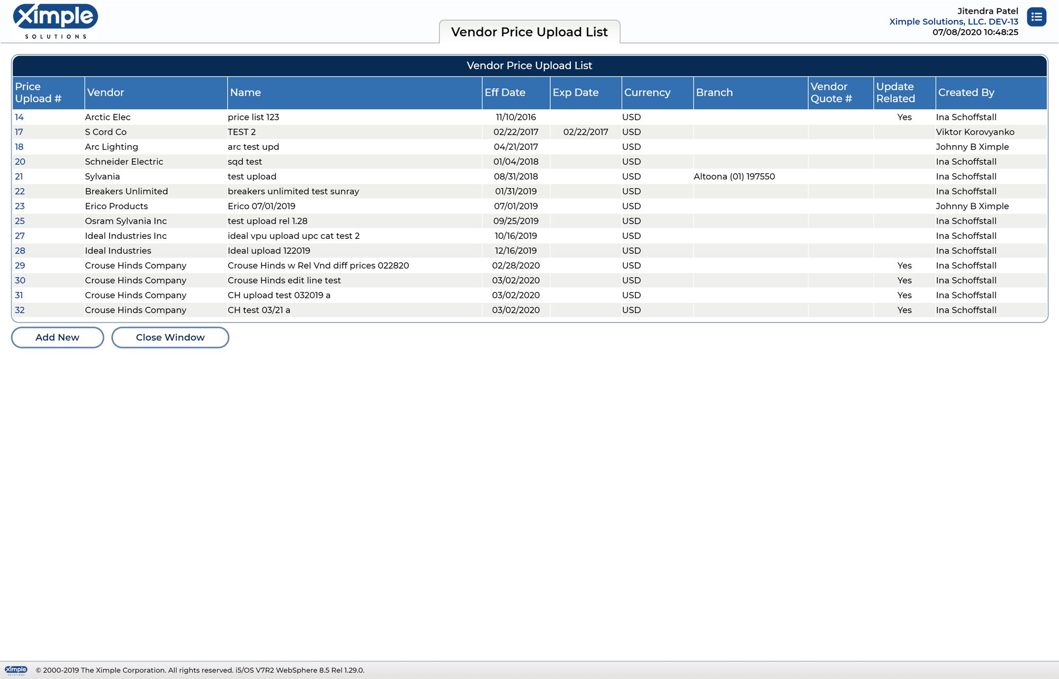1059x679 pixels.
Task: Open the list menu icon top right
Action: point(1036,17)
